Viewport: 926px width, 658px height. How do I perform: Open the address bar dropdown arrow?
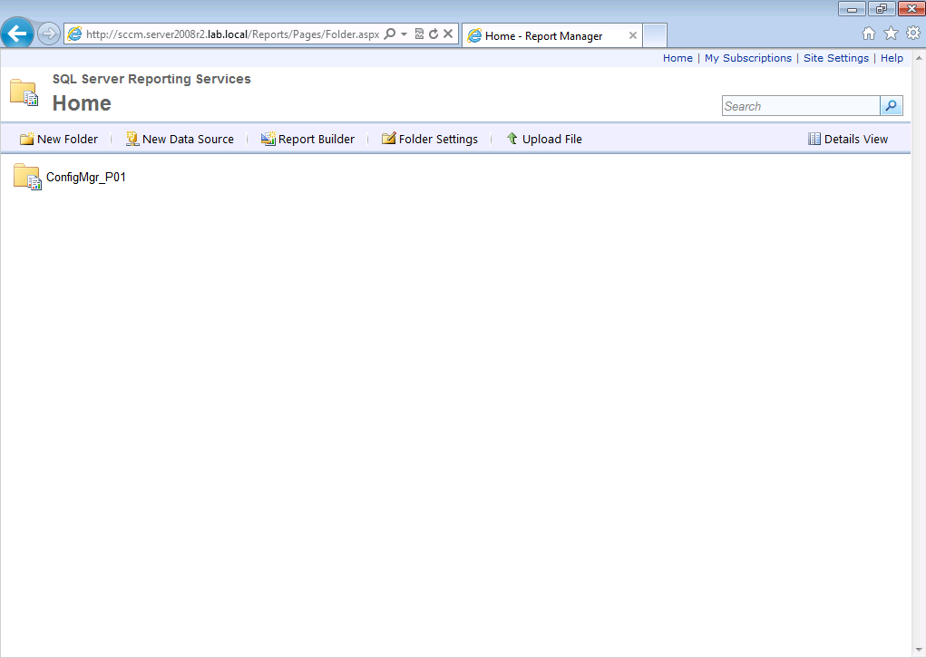pyautogui.click(x=404, y=34)
